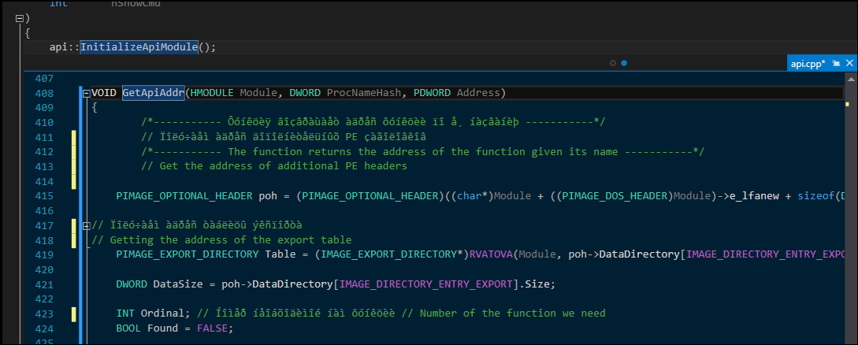The width and height of the screenshot is (858, 345).
Task: Click the GetApiAddr function name
Action: pos(153,93)
